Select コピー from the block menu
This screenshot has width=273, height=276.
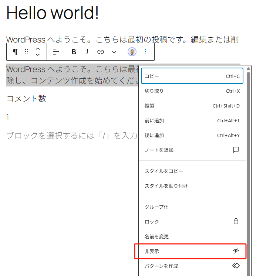click(x=192, y=76)
